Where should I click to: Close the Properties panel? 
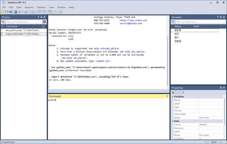224,88
